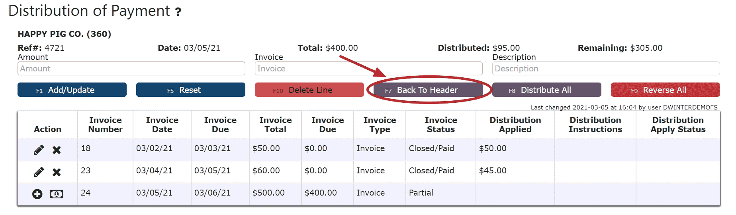Click the Distribution Applied column header
The height and width of the screenshot is (215, 736).
pyautogui.click(x=515, y=125)
